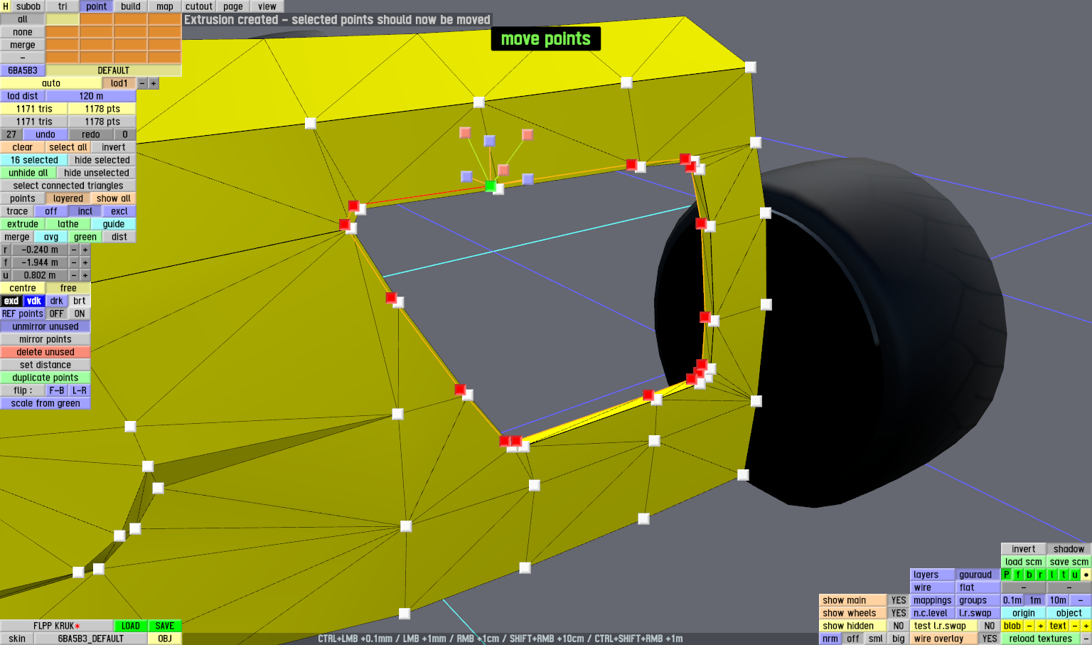Image resolution: width=1092 pixels, height=645 pixels.
Task: Set trace mode to off
Action: pyautogui.click(x=51, y=211)
